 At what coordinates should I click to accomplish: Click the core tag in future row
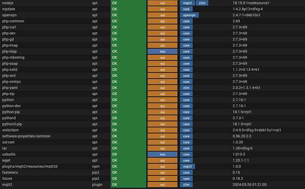click(x=186, y=178)
